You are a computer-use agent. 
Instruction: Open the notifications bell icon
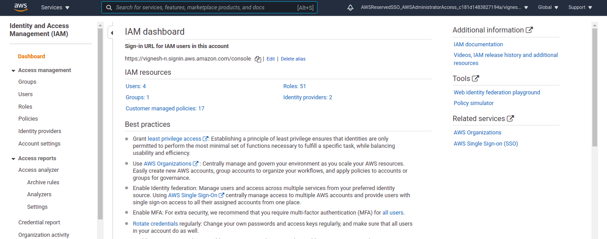pyautogui.click(x=350, y=8)
